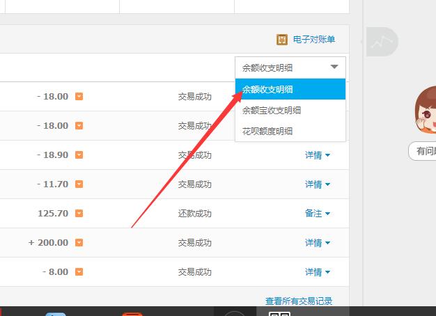
Task: Collapse the 余额收支明细 dropdown box
Action: click(290, 68)
